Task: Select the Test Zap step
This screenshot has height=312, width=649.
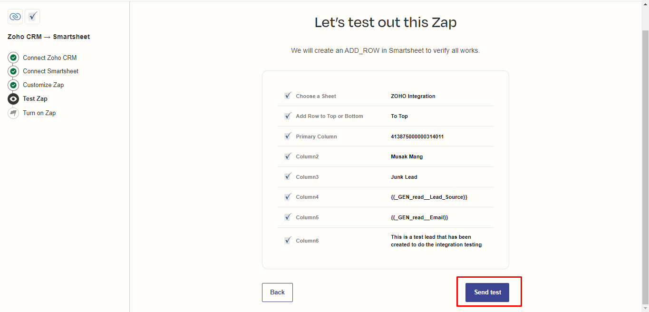Action: pos(35,98)
